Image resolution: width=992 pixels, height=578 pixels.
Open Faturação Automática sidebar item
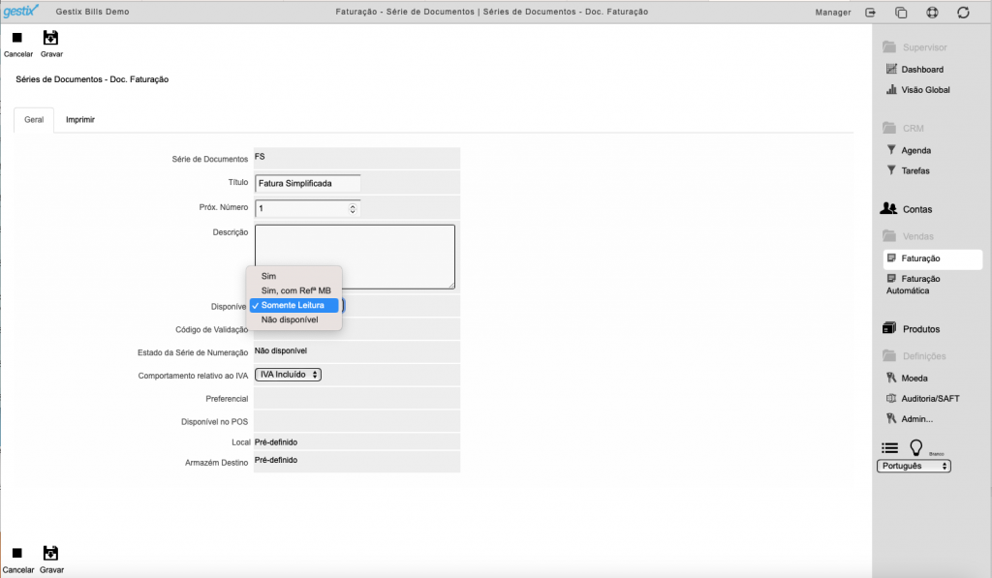[914, 285]
